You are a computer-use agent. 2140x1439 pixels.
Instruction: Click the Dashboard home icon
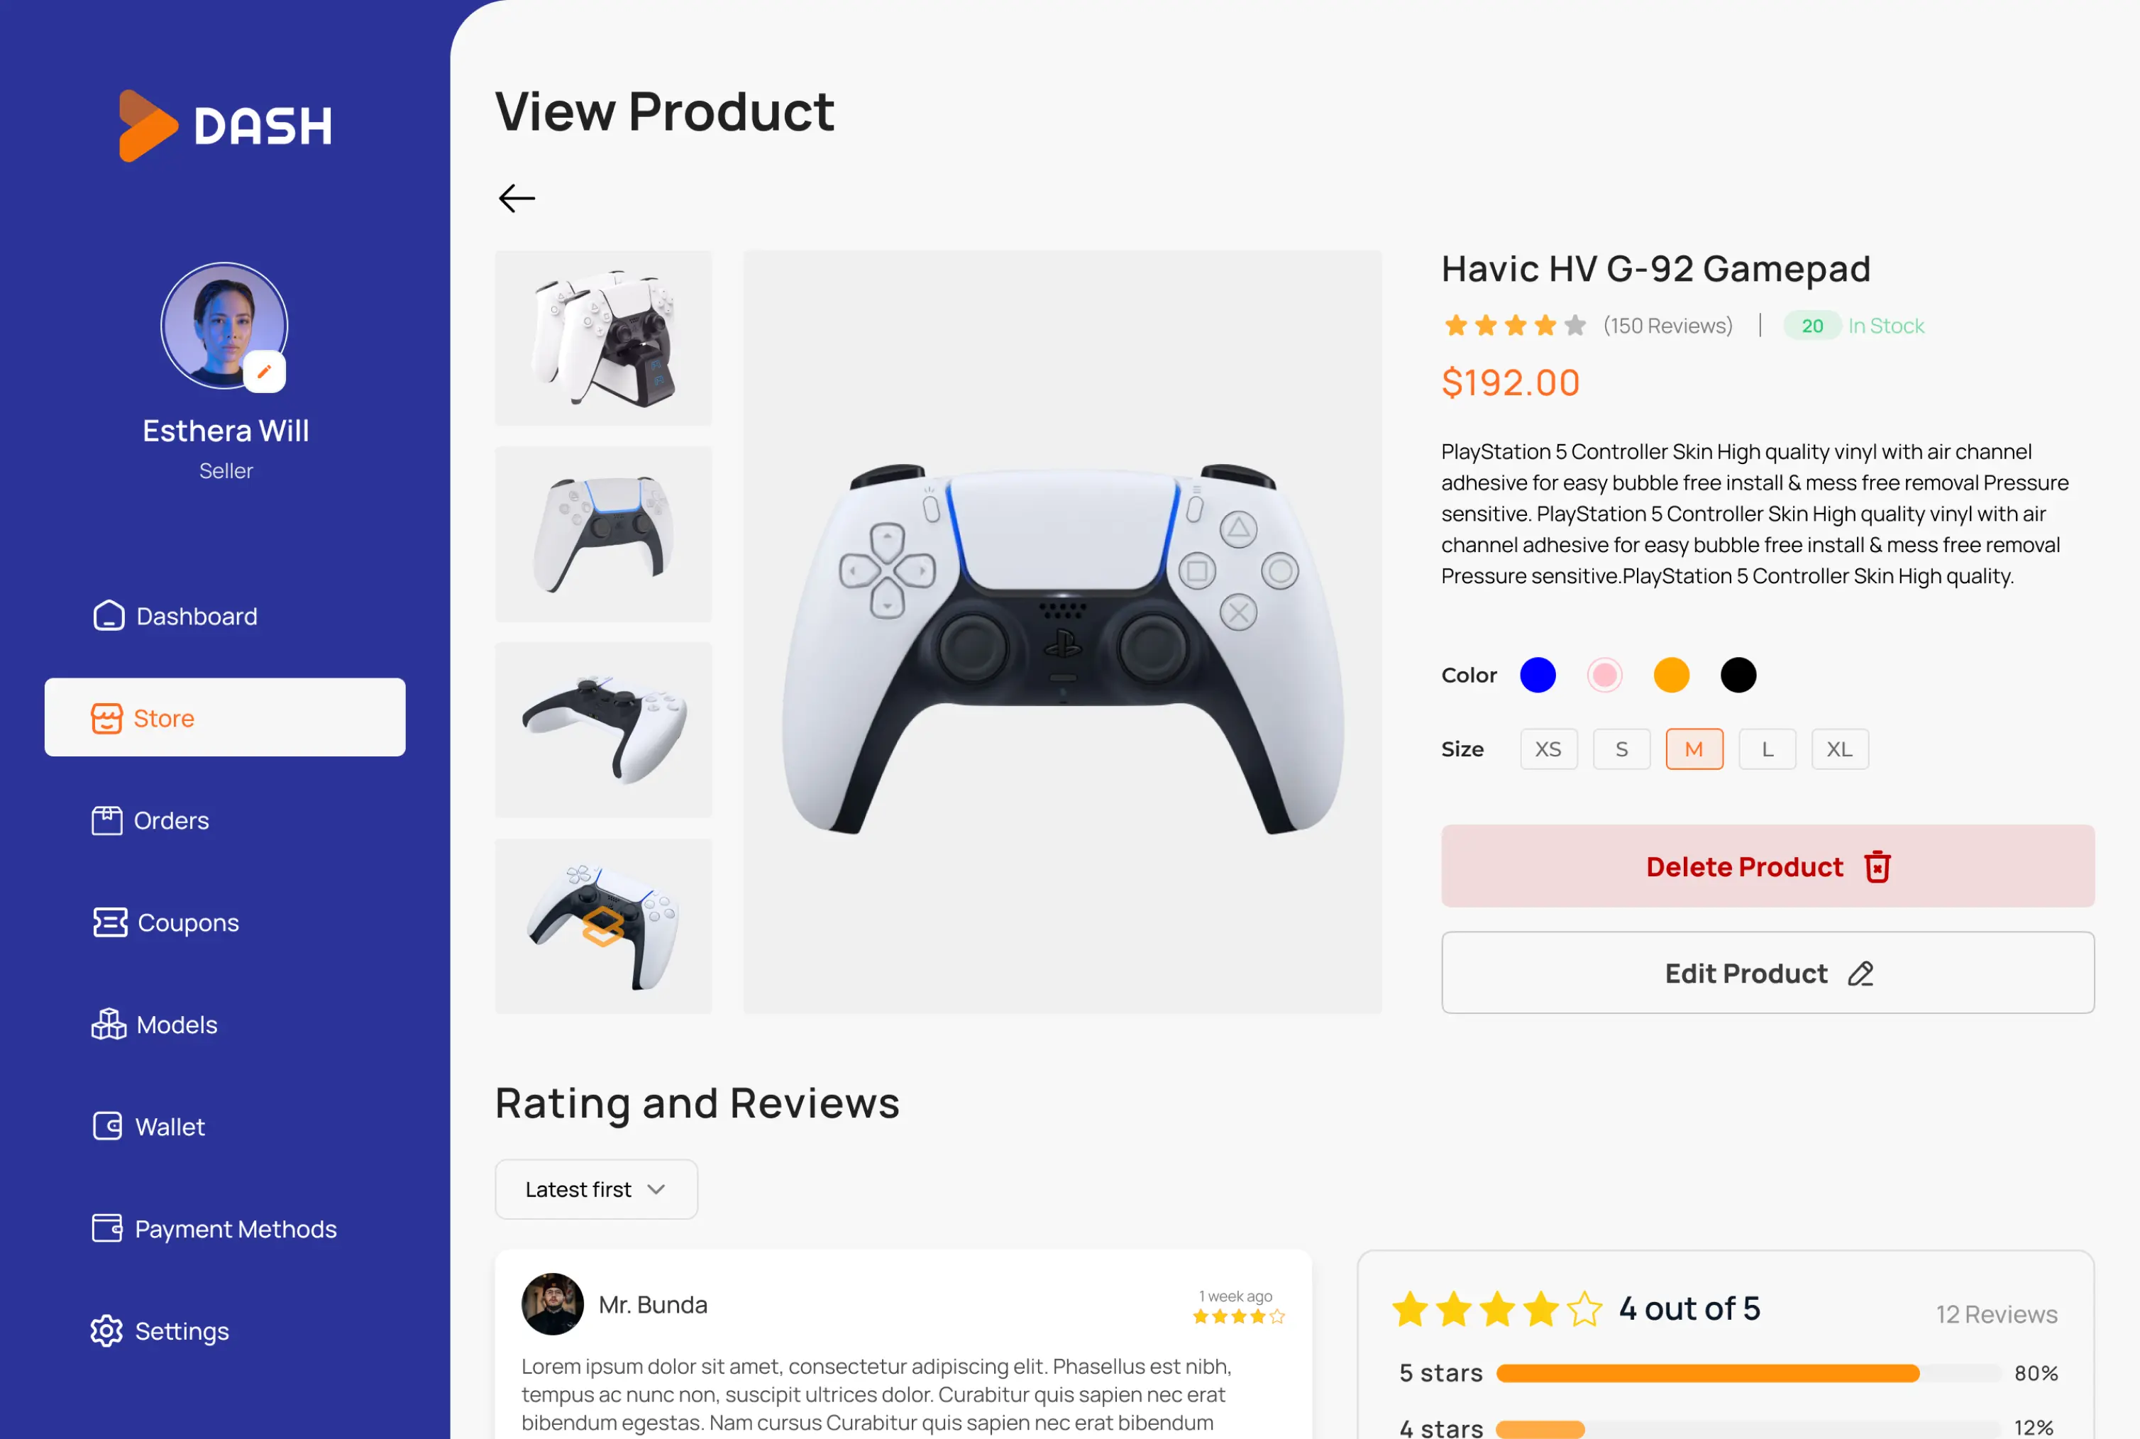pyautogui.click(x=109, y=616)
